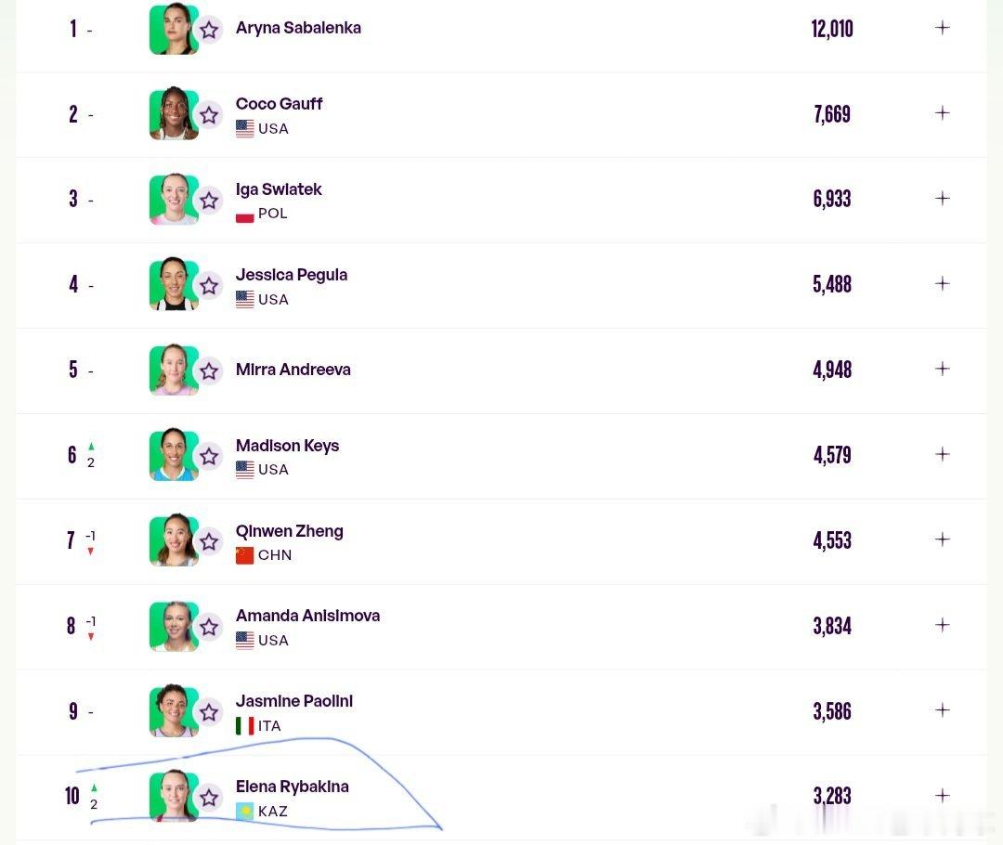Click the plus icon next to 3,834 points
Image resolution: width=1003 pixels, height=845 pixels.
click(x=943, y=625)
